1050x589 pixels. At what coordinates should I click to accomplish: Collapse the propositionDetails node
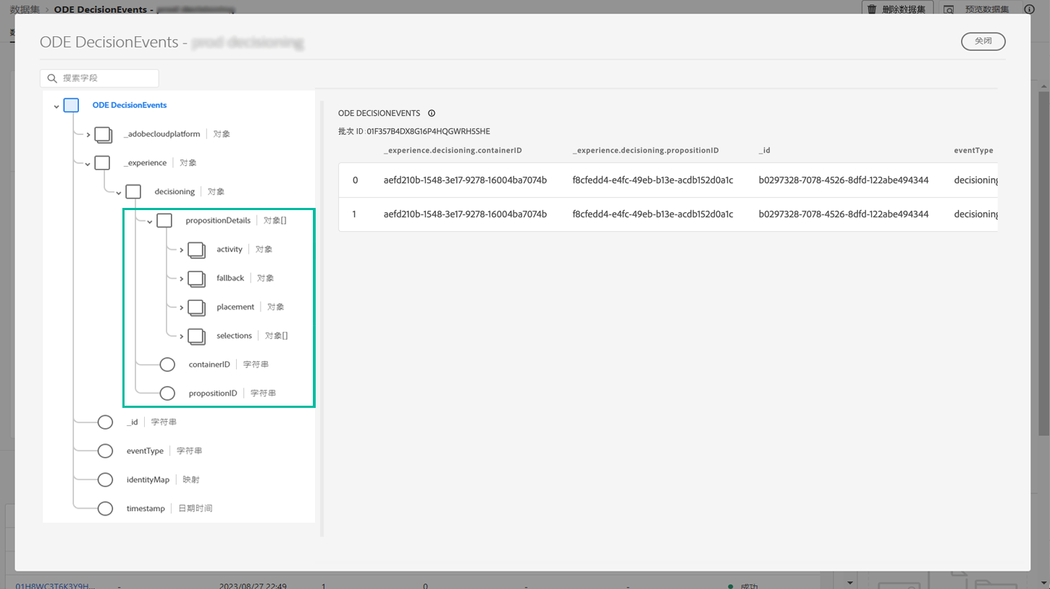(x=150, y=222)
